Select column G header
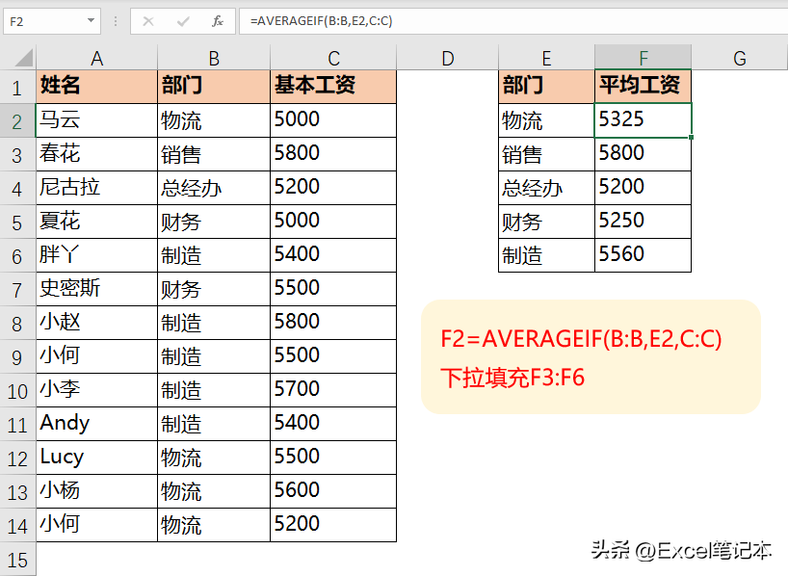This screenshot has height=576, width=788. [x=739, y=57]
